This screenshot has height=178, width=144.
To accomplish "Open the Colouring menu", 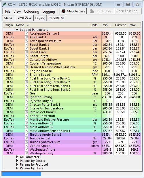I will point(31,12).
